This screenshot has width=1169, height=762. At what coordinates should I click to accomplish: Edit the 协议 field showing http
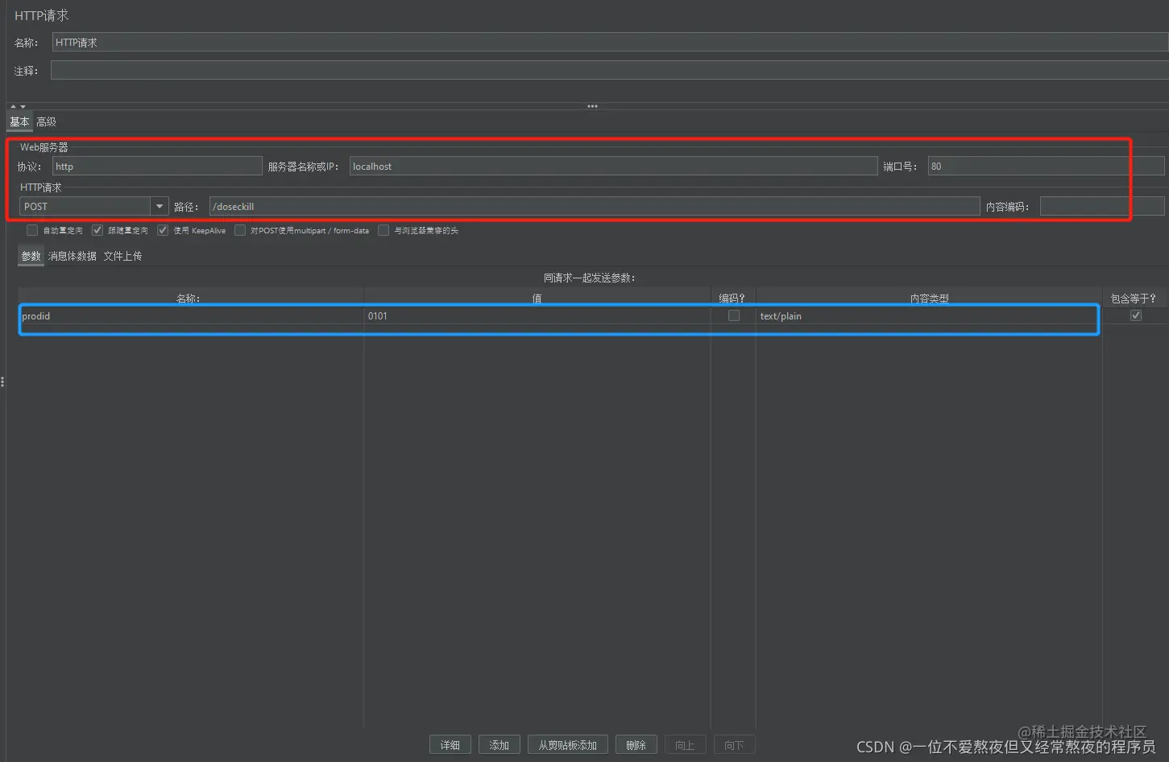(157, 167)
